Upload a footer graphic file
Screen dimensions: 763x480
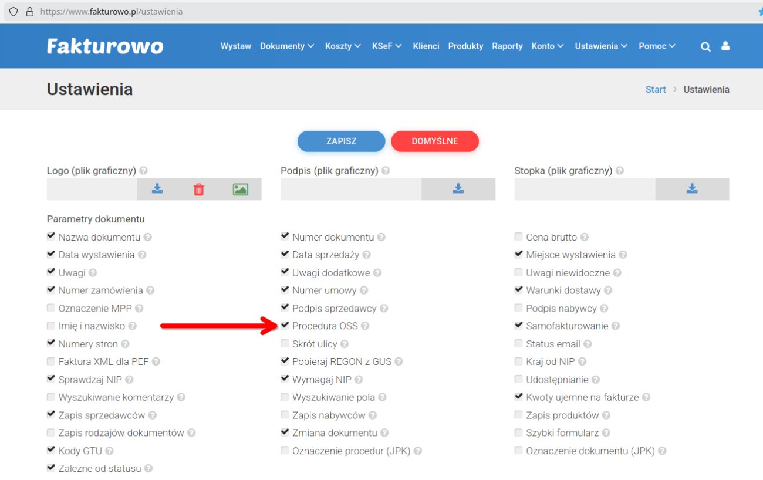(x=692, y=188)
